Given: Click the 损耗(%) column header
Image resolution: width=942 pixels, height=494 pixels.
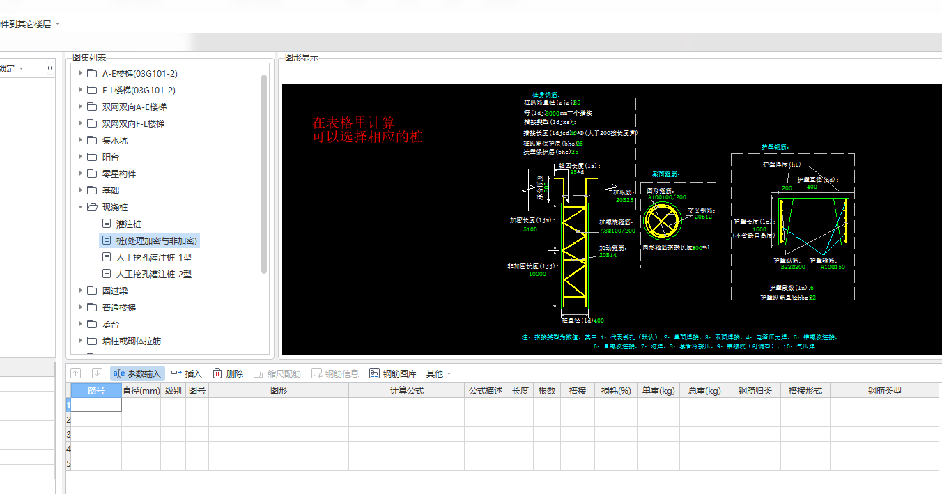Looking at the screenshot, I should (616, 391).
